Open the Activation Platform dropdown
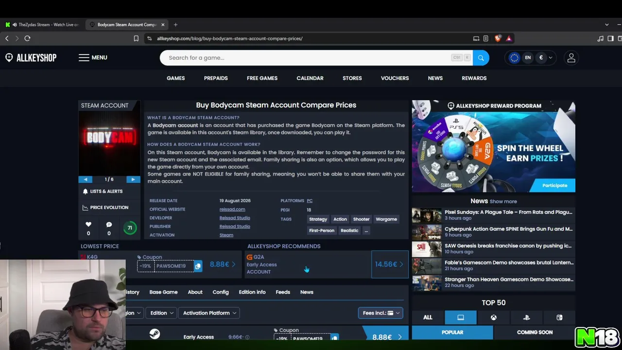 (x=209, y=313)
